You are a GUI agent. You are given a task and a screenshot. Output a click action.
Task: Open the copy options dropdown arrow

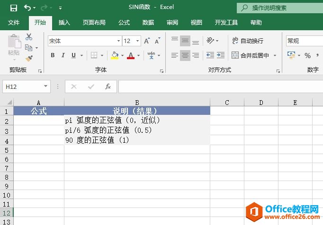point(36,48)
